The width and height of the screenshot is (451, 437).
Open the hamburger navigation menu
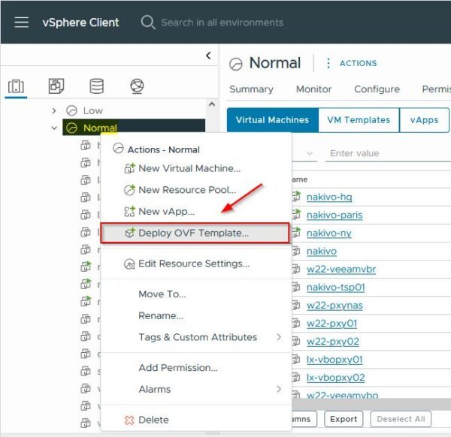click(x=22, y=22)
